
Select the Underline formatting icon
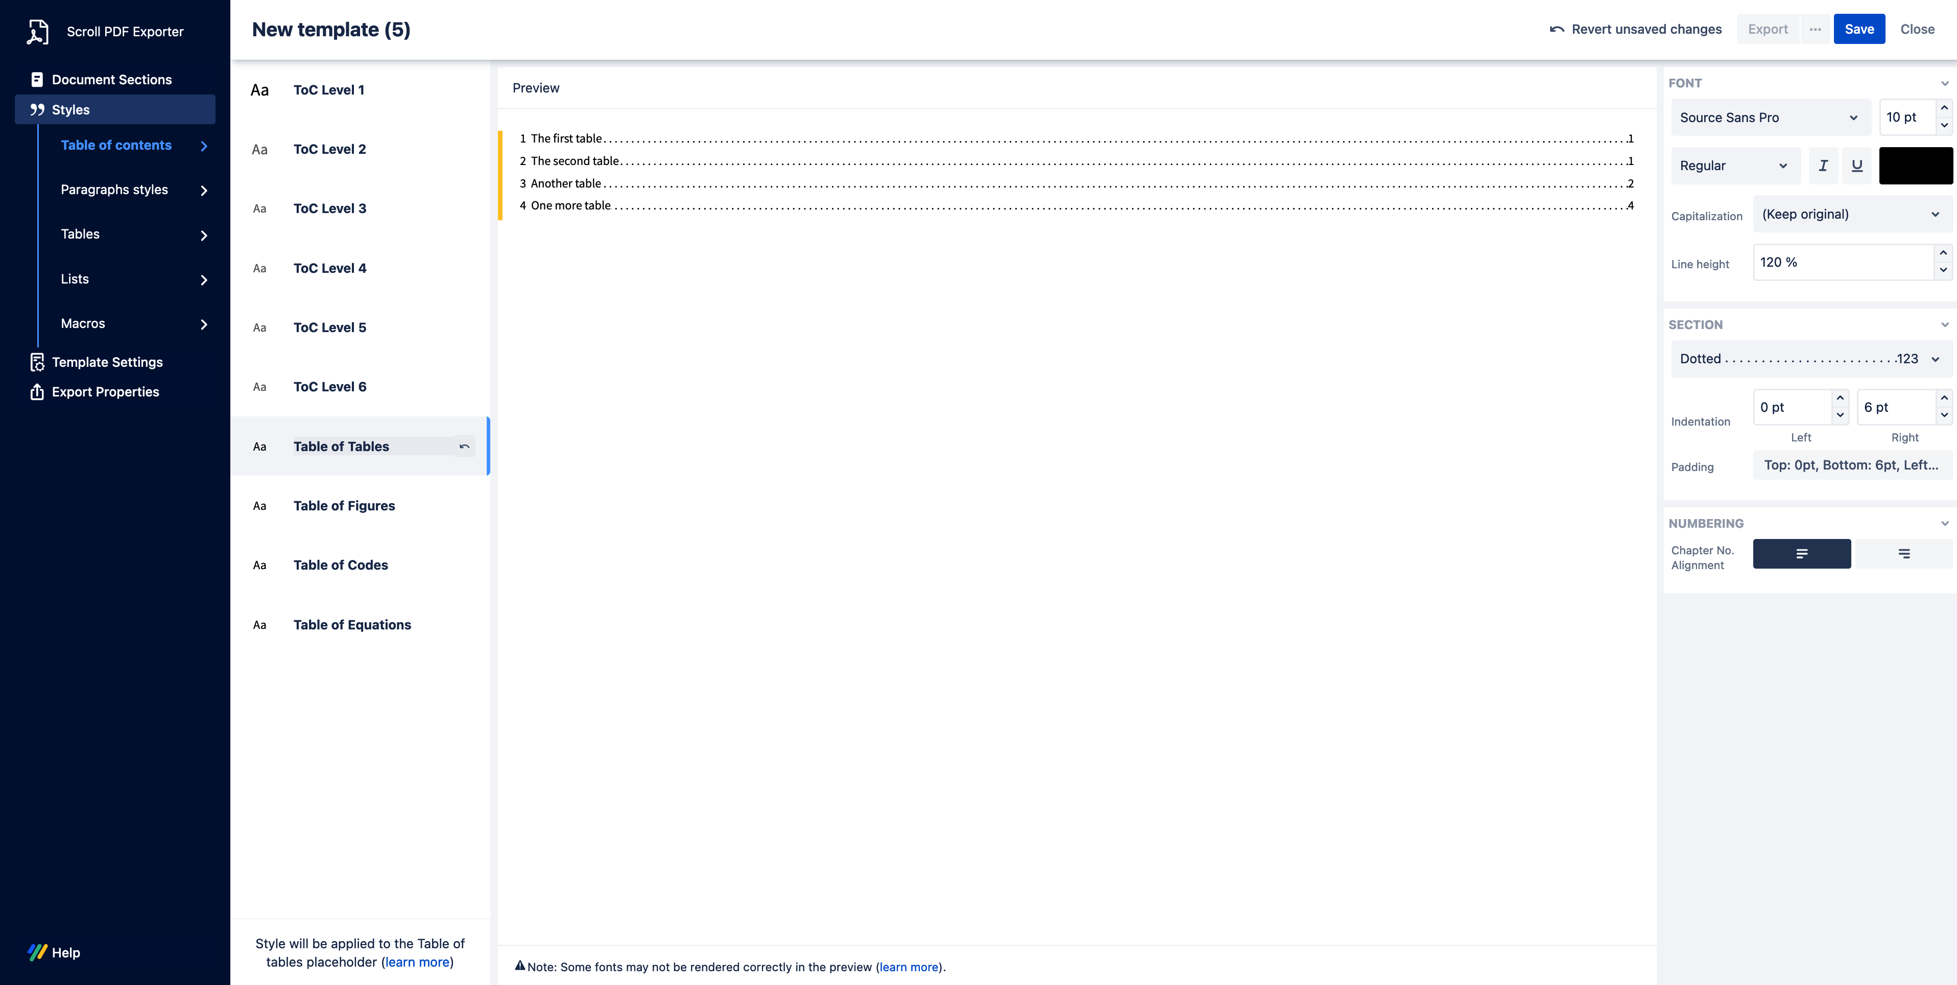pyautogui.click(x=1857, y=165)
